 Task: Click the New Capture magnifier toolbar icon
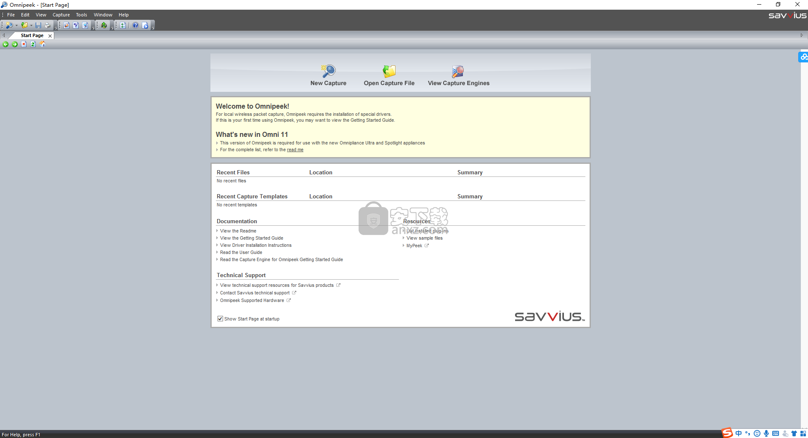(9, 25)
